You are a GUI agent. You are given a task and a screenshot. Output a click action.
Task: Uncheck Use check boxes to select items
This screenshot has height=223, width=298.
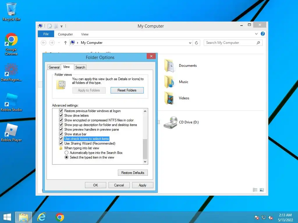[61, 139]
